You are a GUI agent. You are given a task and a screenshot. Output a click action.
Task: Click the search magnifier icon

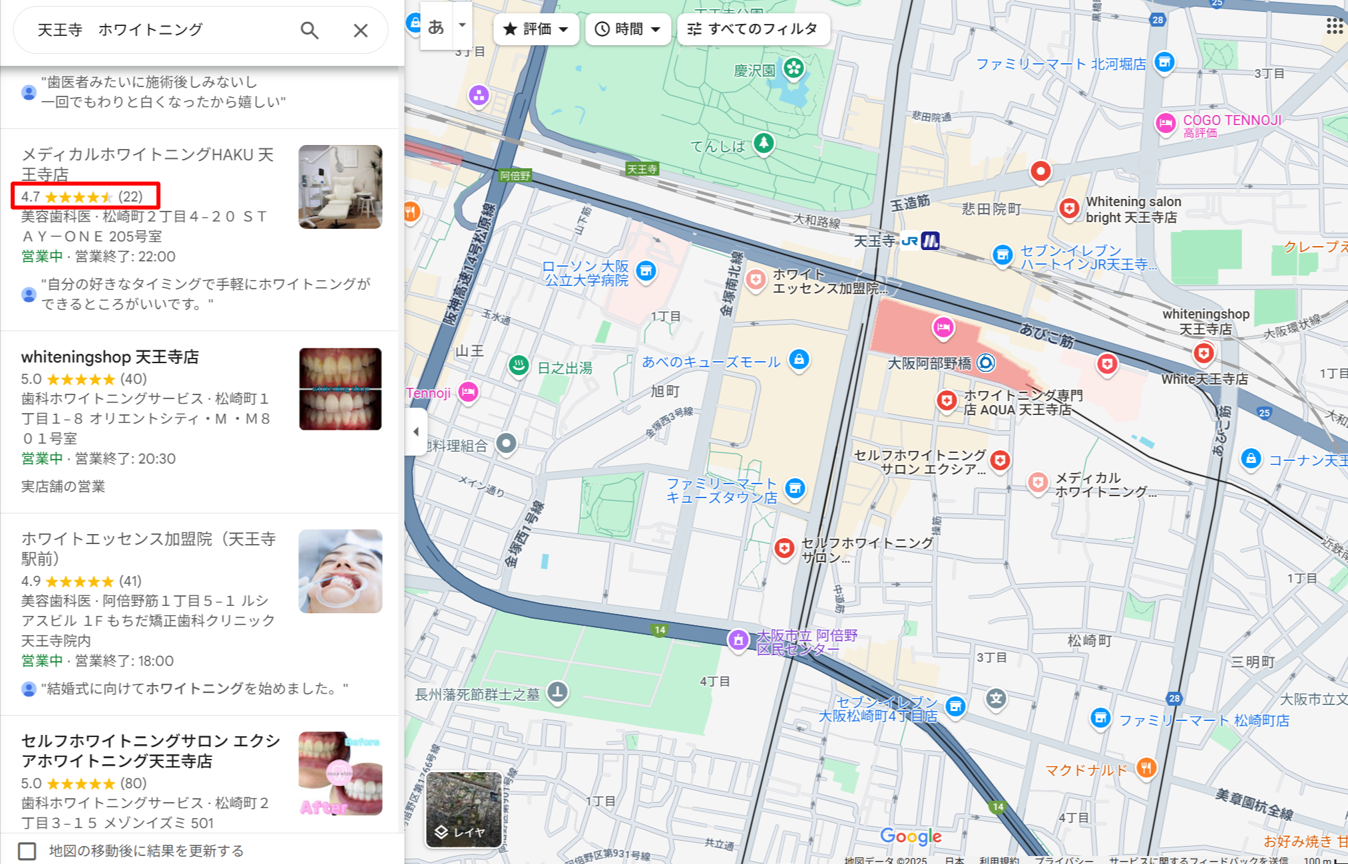pos(310,30)
